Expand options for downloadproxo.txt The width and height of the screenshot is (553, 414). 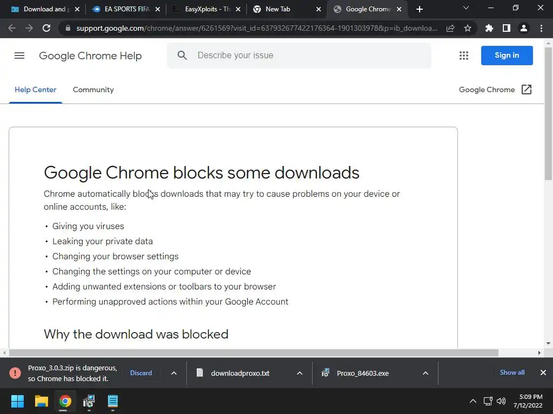tap(299, 373)
